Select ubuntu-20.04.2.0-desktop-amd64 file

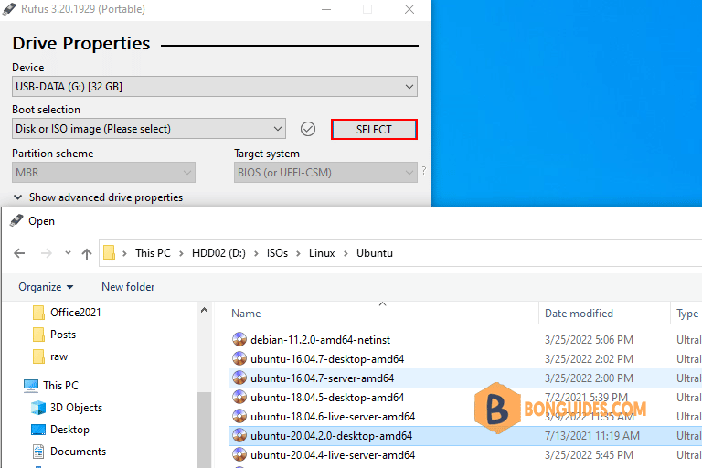(x=331, y=436)
